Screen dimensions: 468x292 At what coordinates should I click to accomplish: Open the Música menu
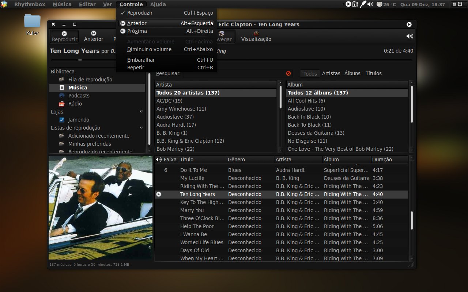tap(62, 4)
